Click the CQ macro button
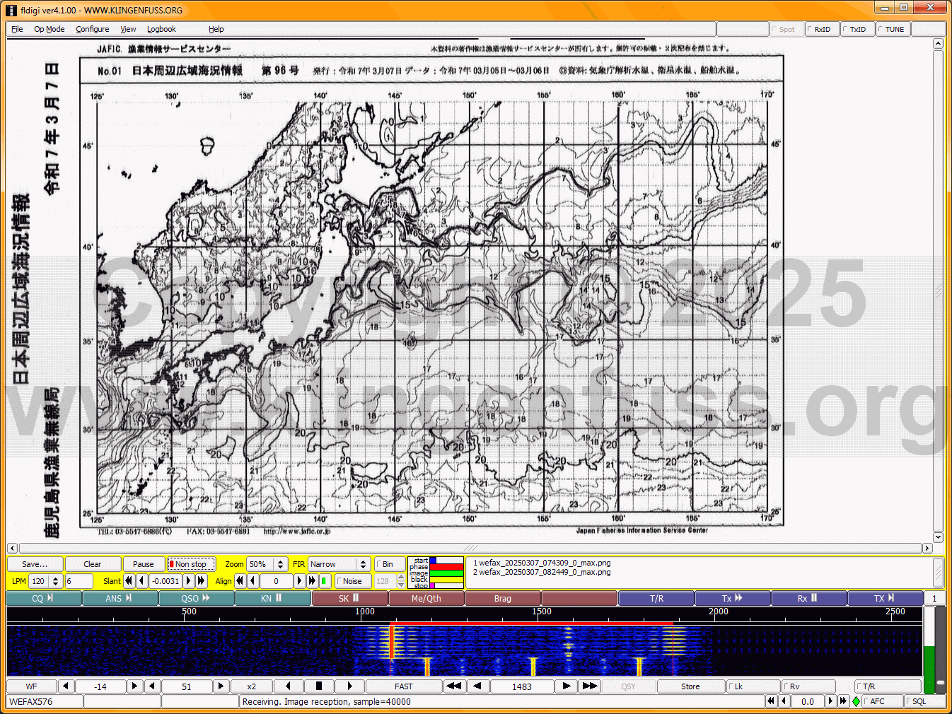This screenshot has height=714, width=952. click(43, 599)
